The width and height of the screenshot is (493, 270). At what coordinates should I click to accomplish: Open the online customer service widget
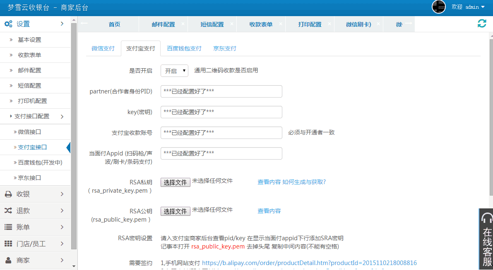tap(487, 240)
